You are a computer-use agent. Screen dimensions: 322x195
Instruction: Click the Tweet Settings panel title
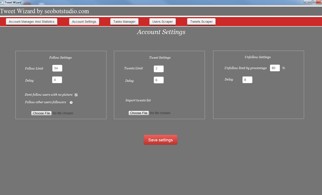(x=160, y=58)
